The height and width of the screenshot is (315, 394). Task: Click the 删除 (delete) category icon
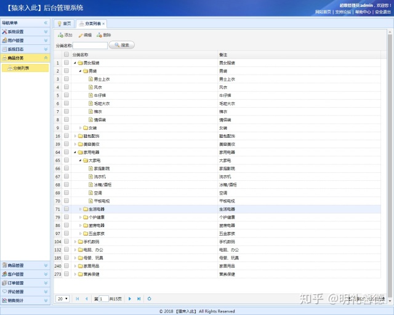(99, 35)
